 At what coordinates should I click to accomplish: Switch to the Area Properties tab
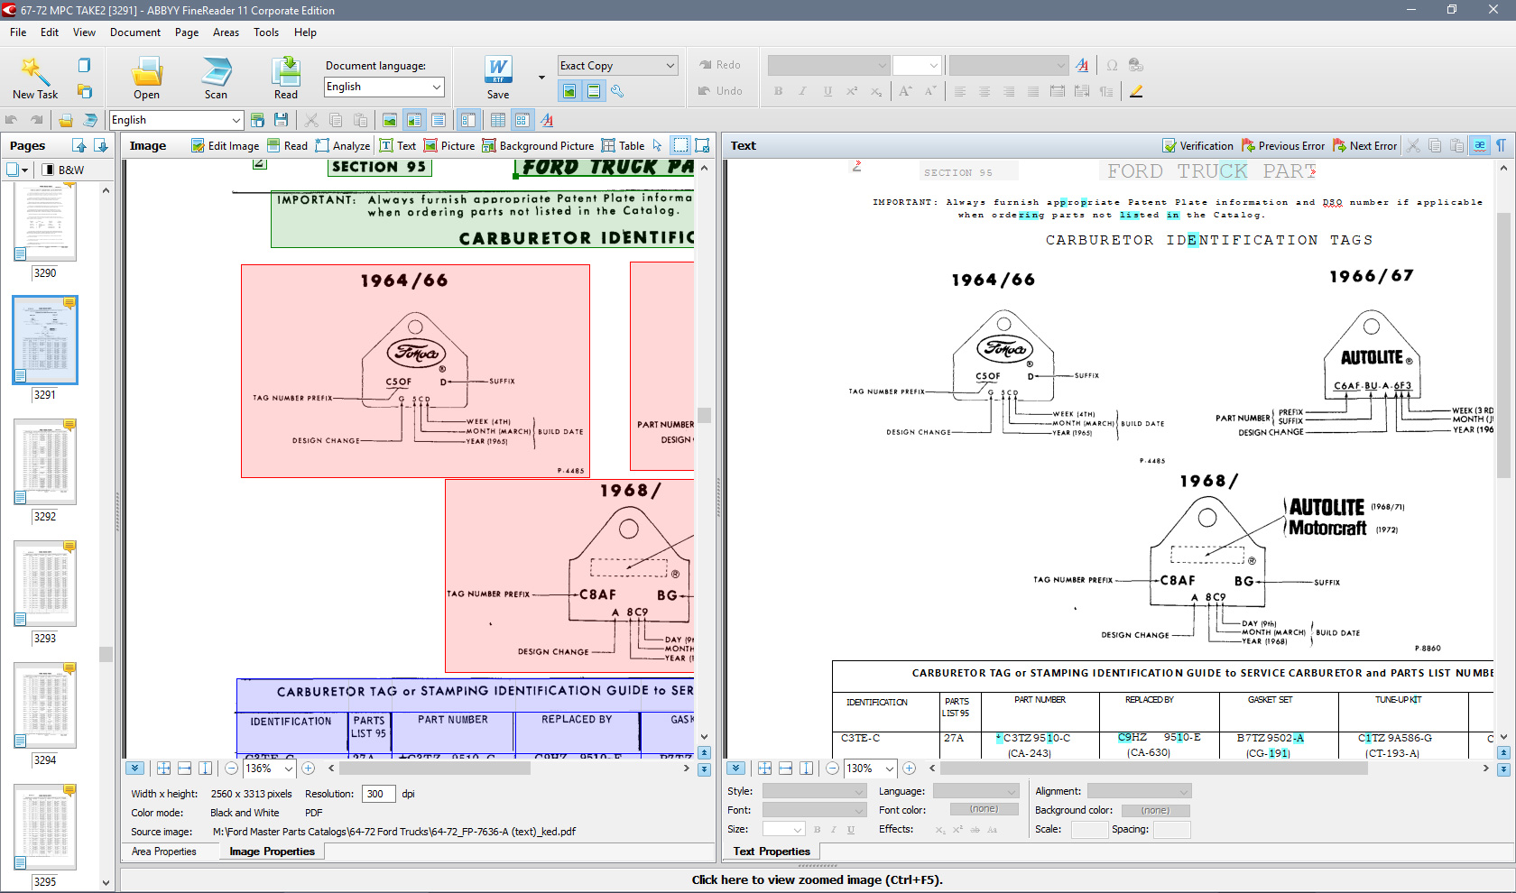pyautogui.click(x=163, y=852)
